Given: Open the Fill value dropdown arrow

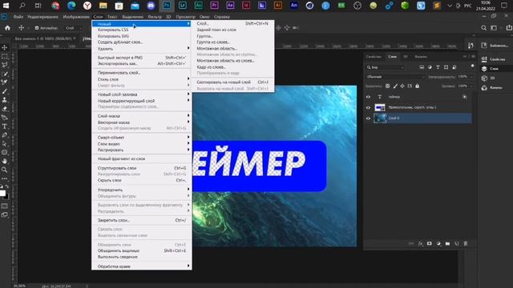Looking at the screenshot, I should coord(471,86).
